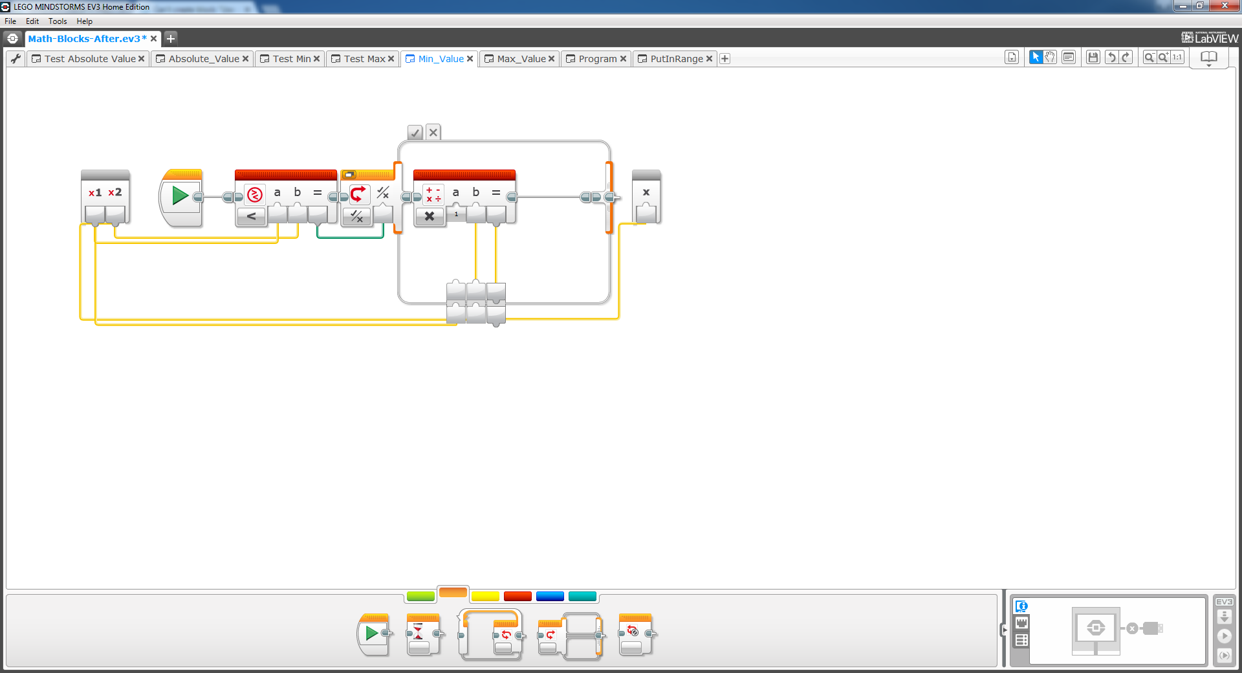Expand the content editor book dropdown
The height and width of the screenshot is (673, 1242).
point(1208,59)
